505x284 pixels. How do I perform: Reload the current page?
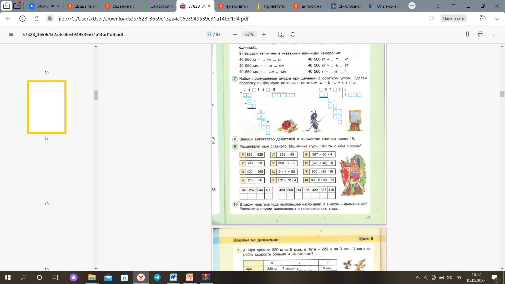[x=37, y=18]
